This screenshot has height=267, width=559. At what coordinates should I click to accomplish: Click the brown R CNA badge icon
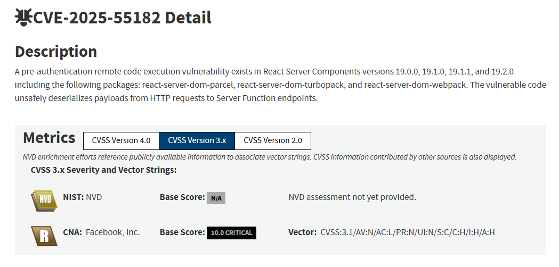click(x=44, y=236)
